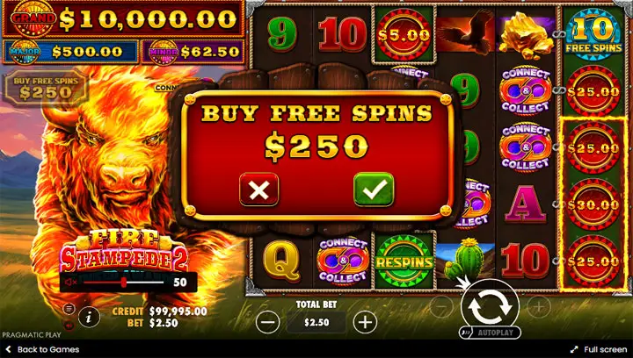This screenshot has width=633, height=358.
Task: Increase total bet with plus button
Action: [365, 322]
